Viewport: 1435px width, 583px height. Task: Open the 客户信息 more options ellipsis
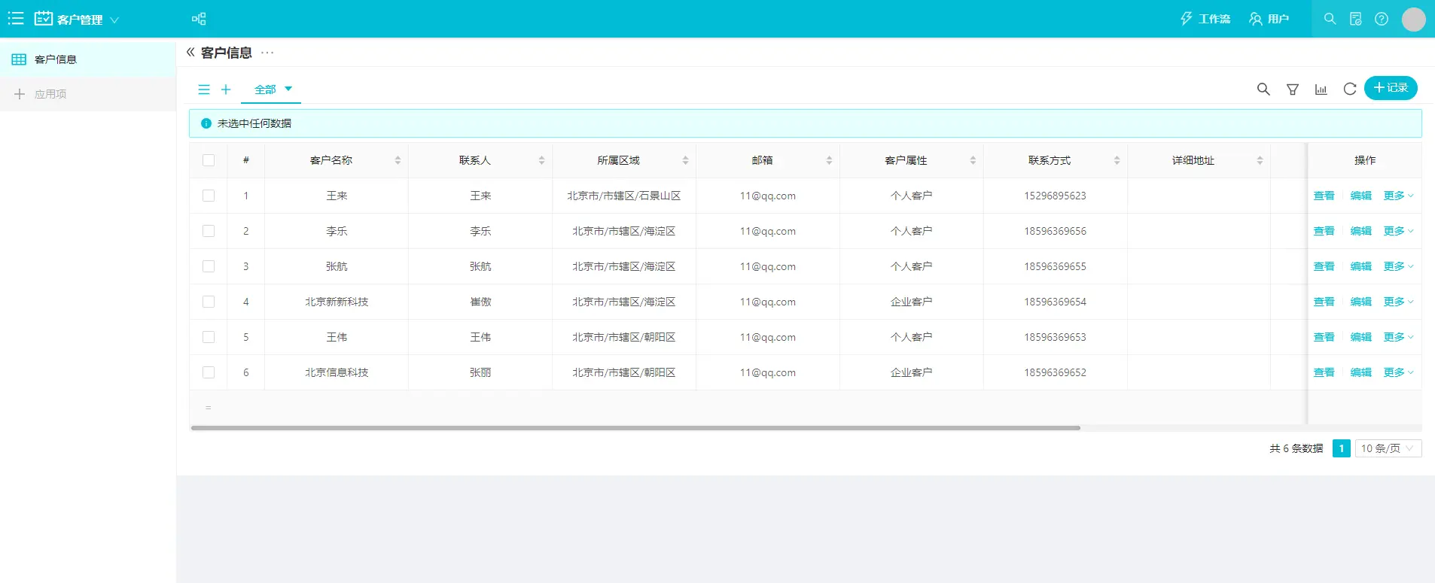[x=267, y=52]
